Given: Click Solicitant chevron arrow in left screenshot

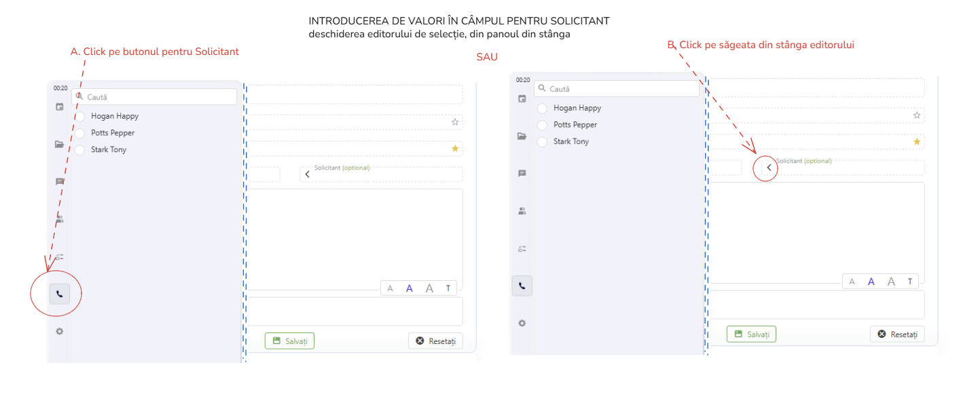Looking at the screenshot, I should (307, 174).
